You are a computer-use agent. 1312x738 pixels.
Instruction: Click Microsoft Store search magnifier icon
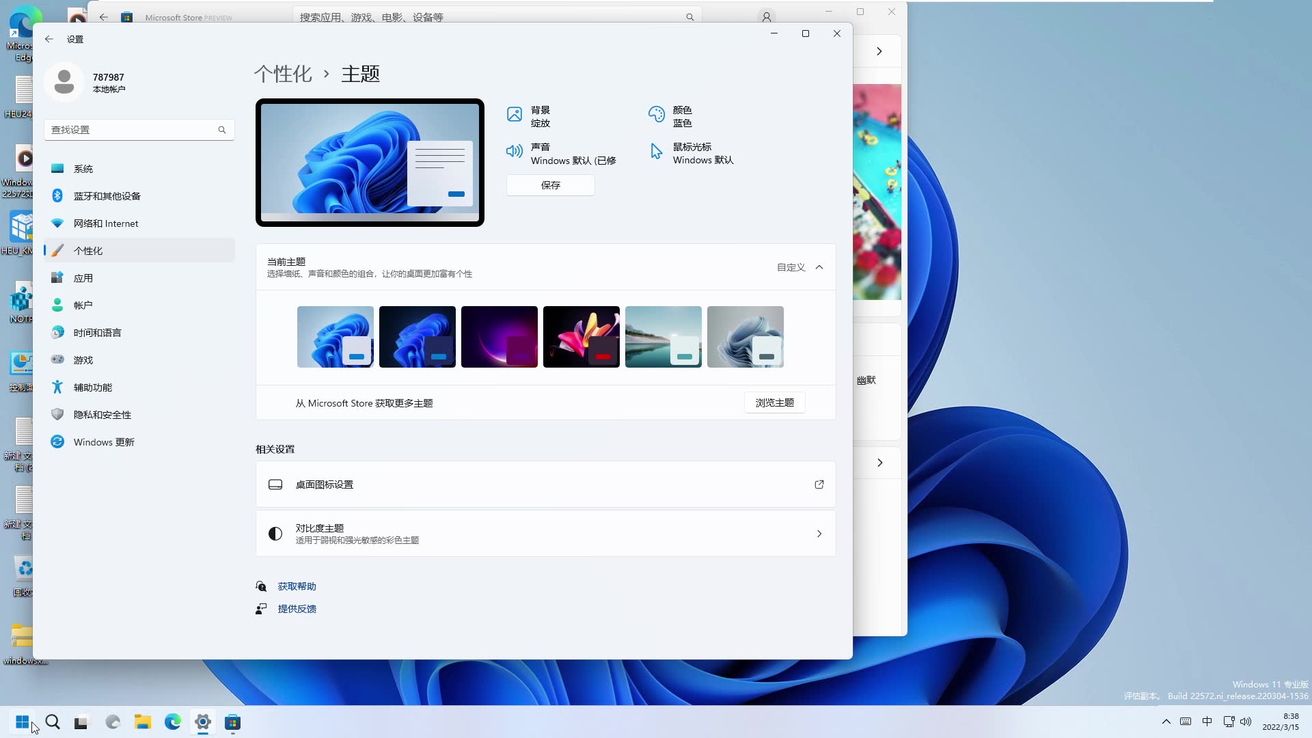coord(689,17)
